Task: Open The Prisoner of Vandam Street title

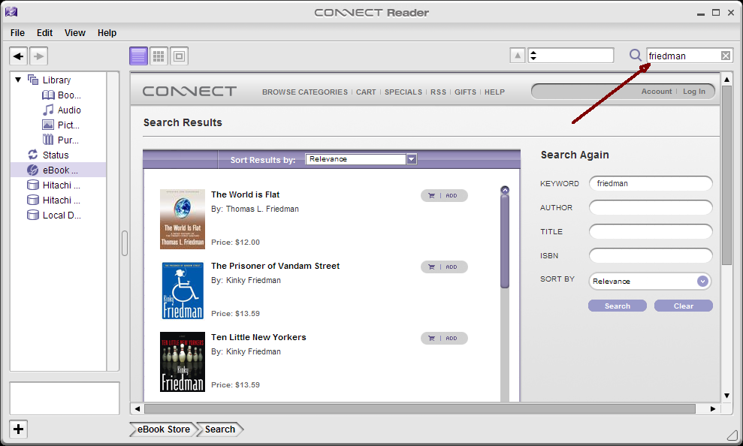Action: click(275, 266)
